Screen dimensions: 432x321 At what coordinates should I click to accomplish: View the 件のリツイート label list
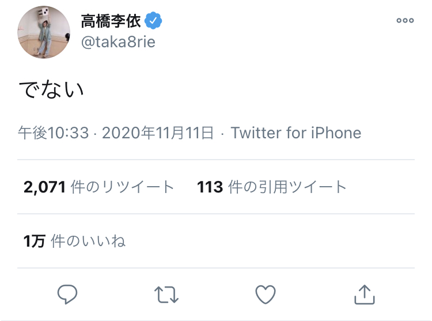[x=122, y=187]
